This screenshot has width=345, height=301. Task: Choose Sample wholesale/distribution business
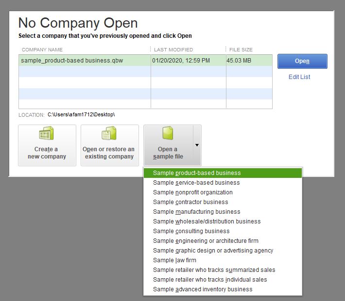pyautogui.click(x=223, y=222)
